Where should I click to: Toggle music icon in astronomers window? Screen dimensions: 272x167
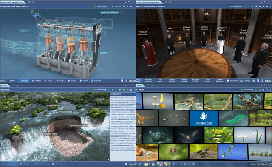tap(245, 6)
